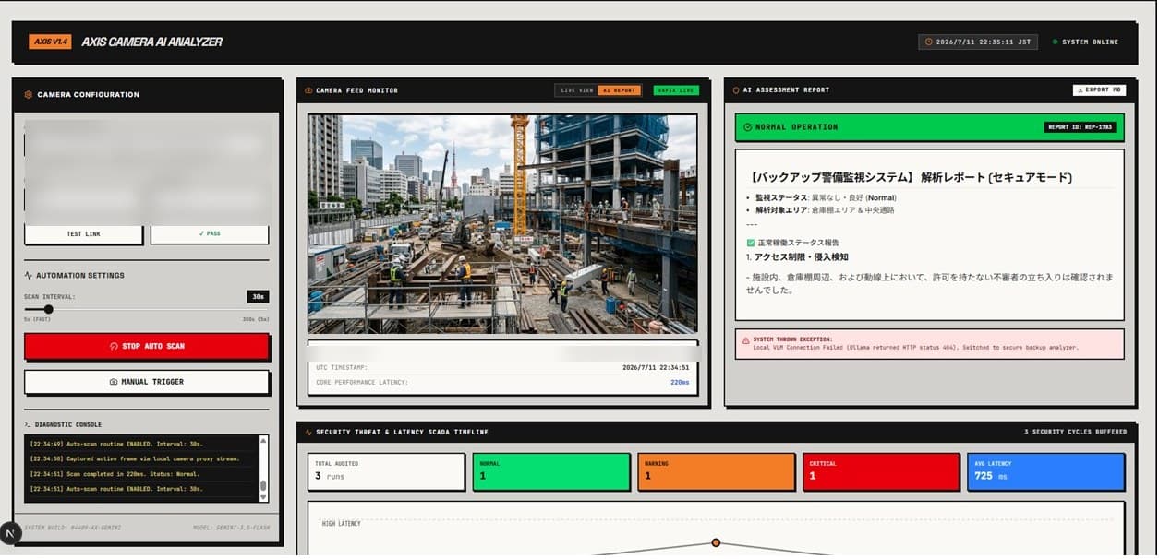
Task: Click the shield icon beside AI Assessment Report
Action: (736, 90)
